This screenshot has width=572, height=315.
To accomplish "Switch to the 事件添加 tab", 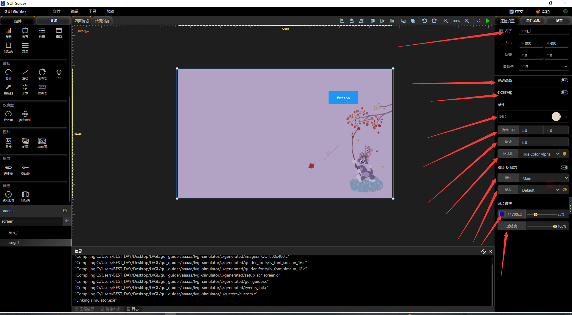I will [x=533, y=20].
